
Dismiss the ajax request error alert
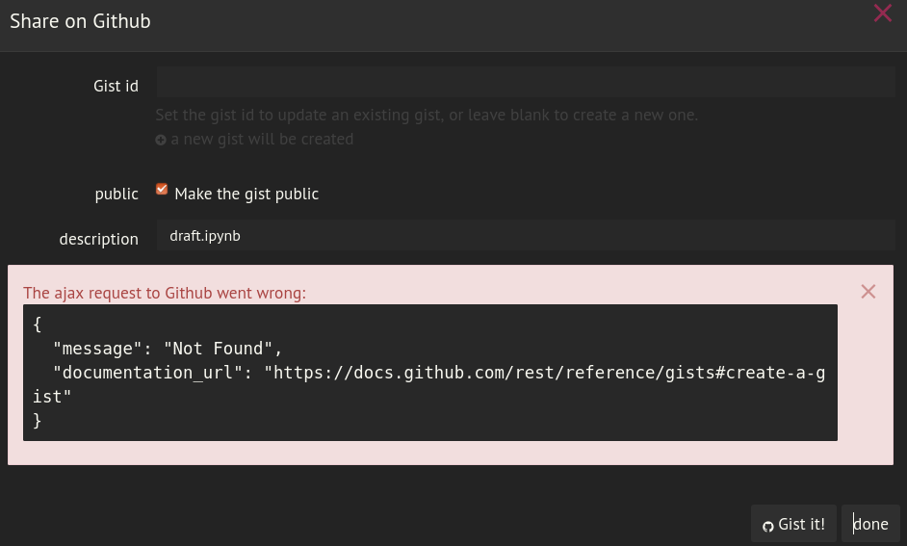click(868, 292)
